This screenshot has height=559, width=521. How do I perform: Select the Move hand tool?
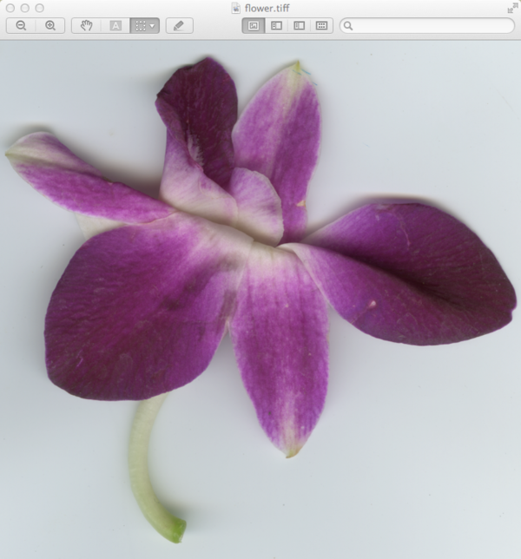tap(86, 26)
